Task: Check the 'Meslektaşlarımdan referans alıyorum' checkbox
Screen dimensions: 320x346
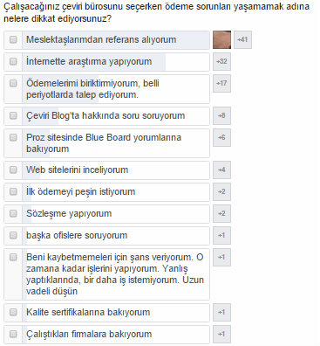Action: [13, 39]
